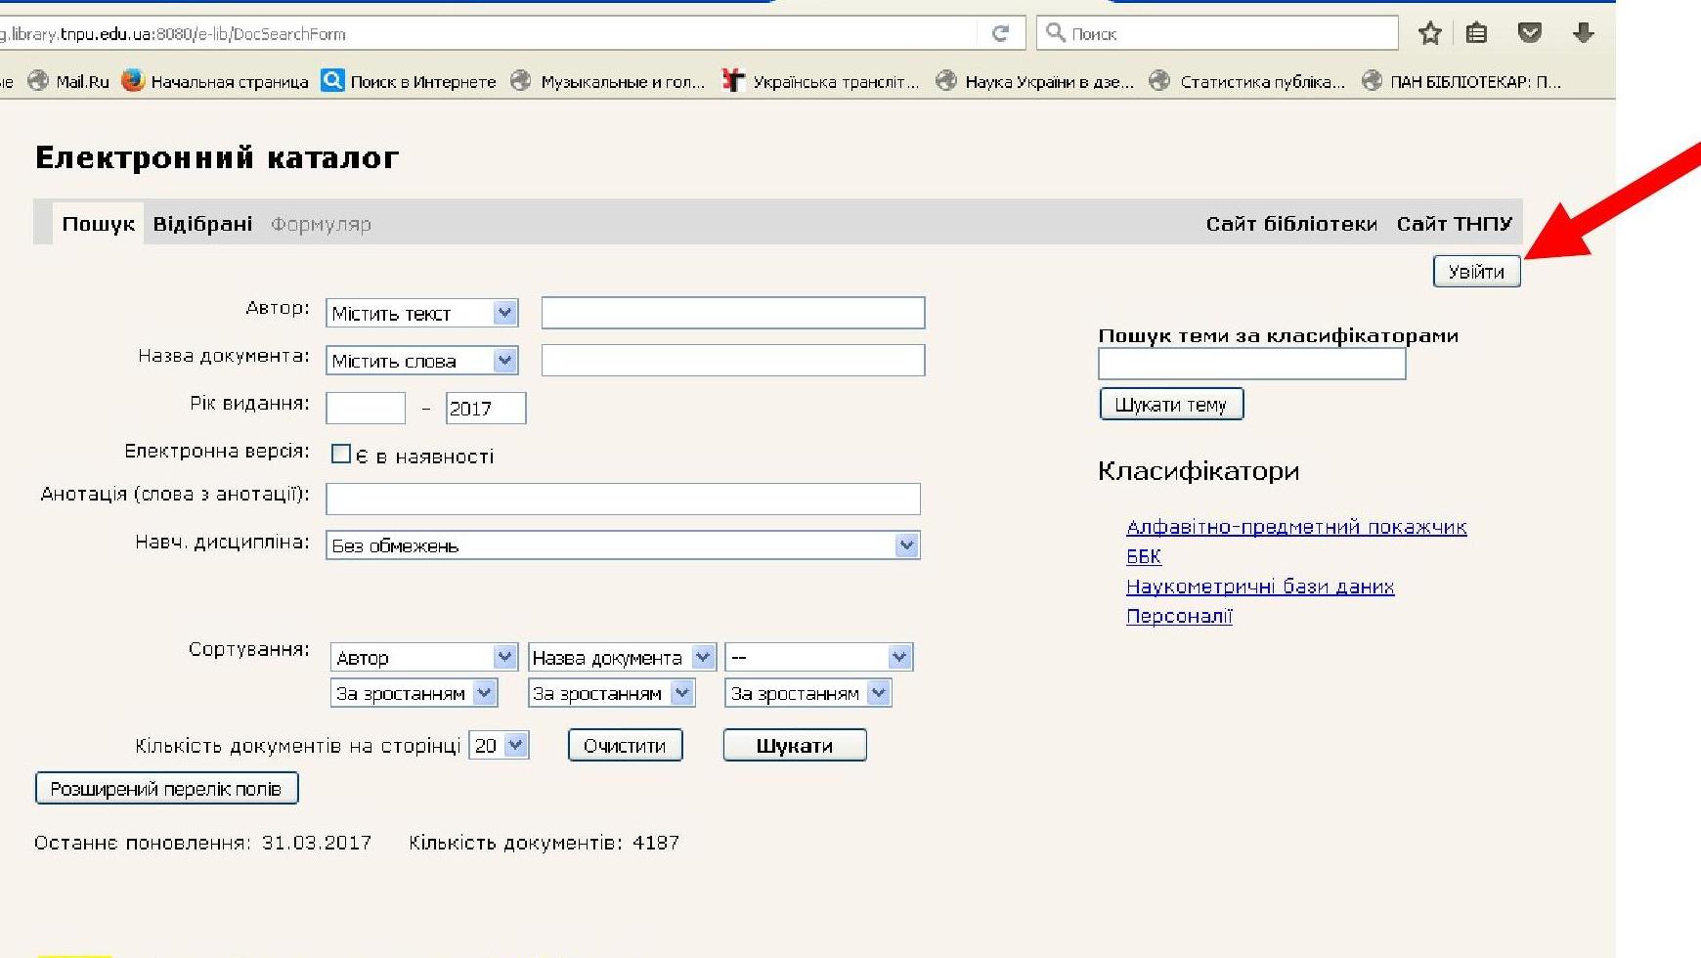This screenshot has width=1701, height=958.
Task: Open the Статистика публiка... bookmark
Action: tap(1246, 81)
